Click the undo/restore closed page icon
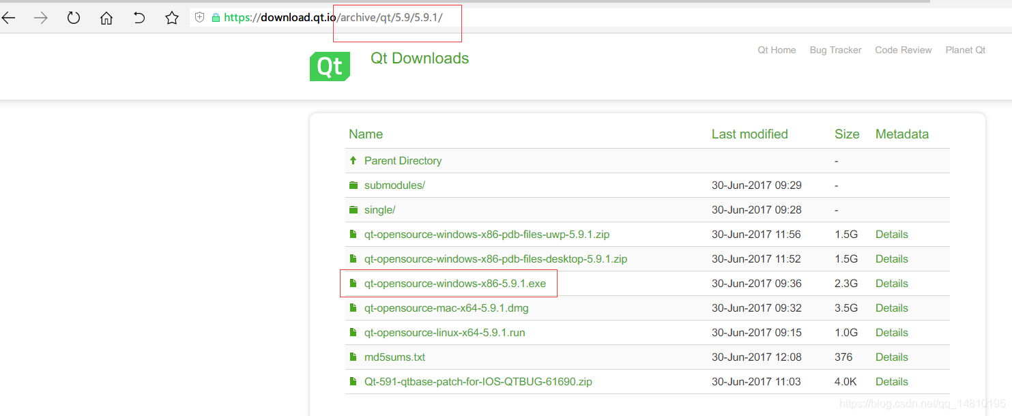The height and width of the screenshot is (416, 1012). [139, 18]
